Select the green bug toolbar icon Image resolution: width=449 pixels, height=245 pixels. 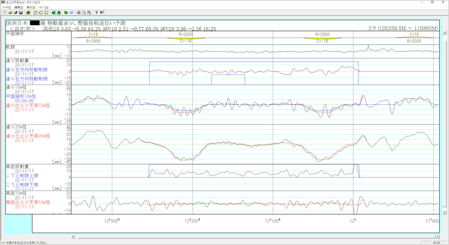(66, 13)
